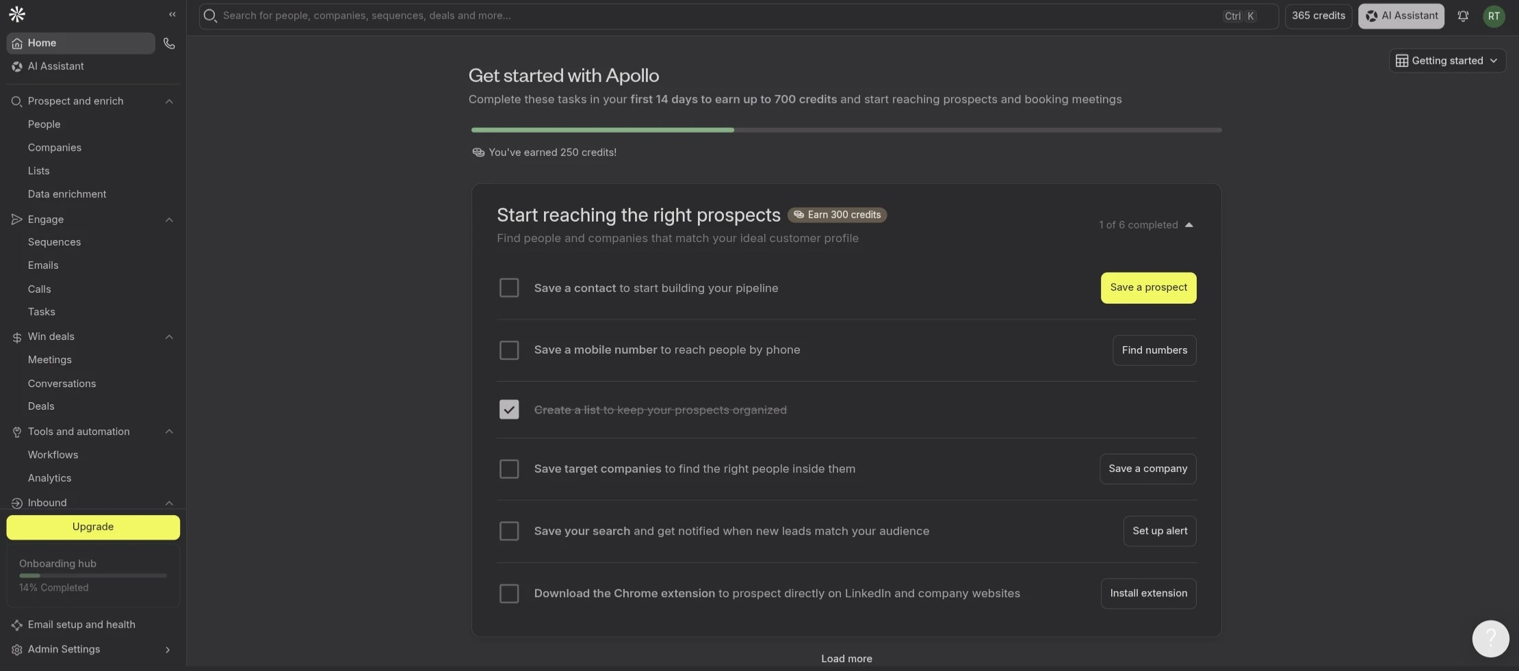Click the yellow Upgrade button
This screenshot has height=671, width=1519.
point(93,527)
